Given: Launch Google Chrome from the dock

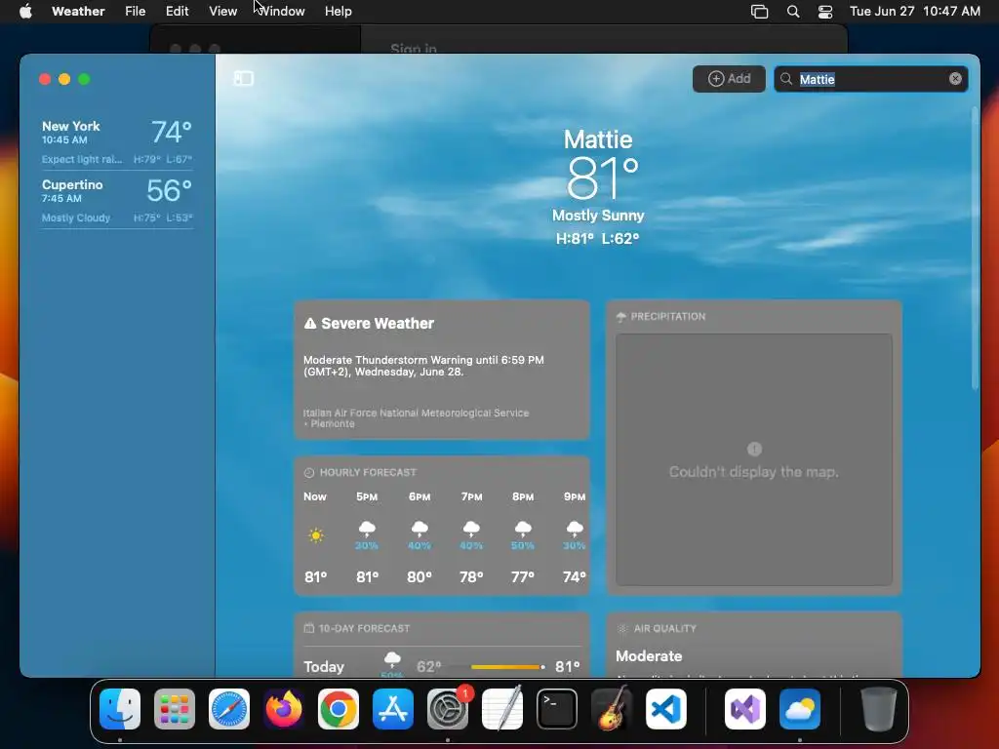Looking at the screenshot, I should tap(339, 709).
